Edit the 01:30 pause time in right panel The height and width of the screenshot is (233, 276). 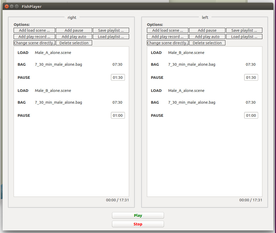click(118, 77)
